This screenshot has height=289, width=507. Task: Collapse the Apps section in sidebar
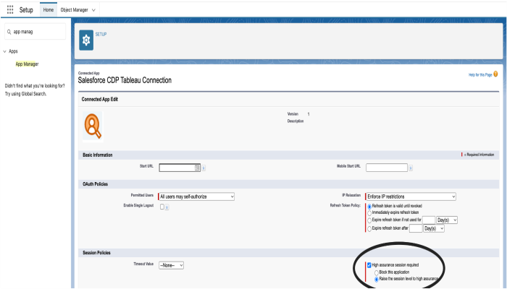click(4, 51)
